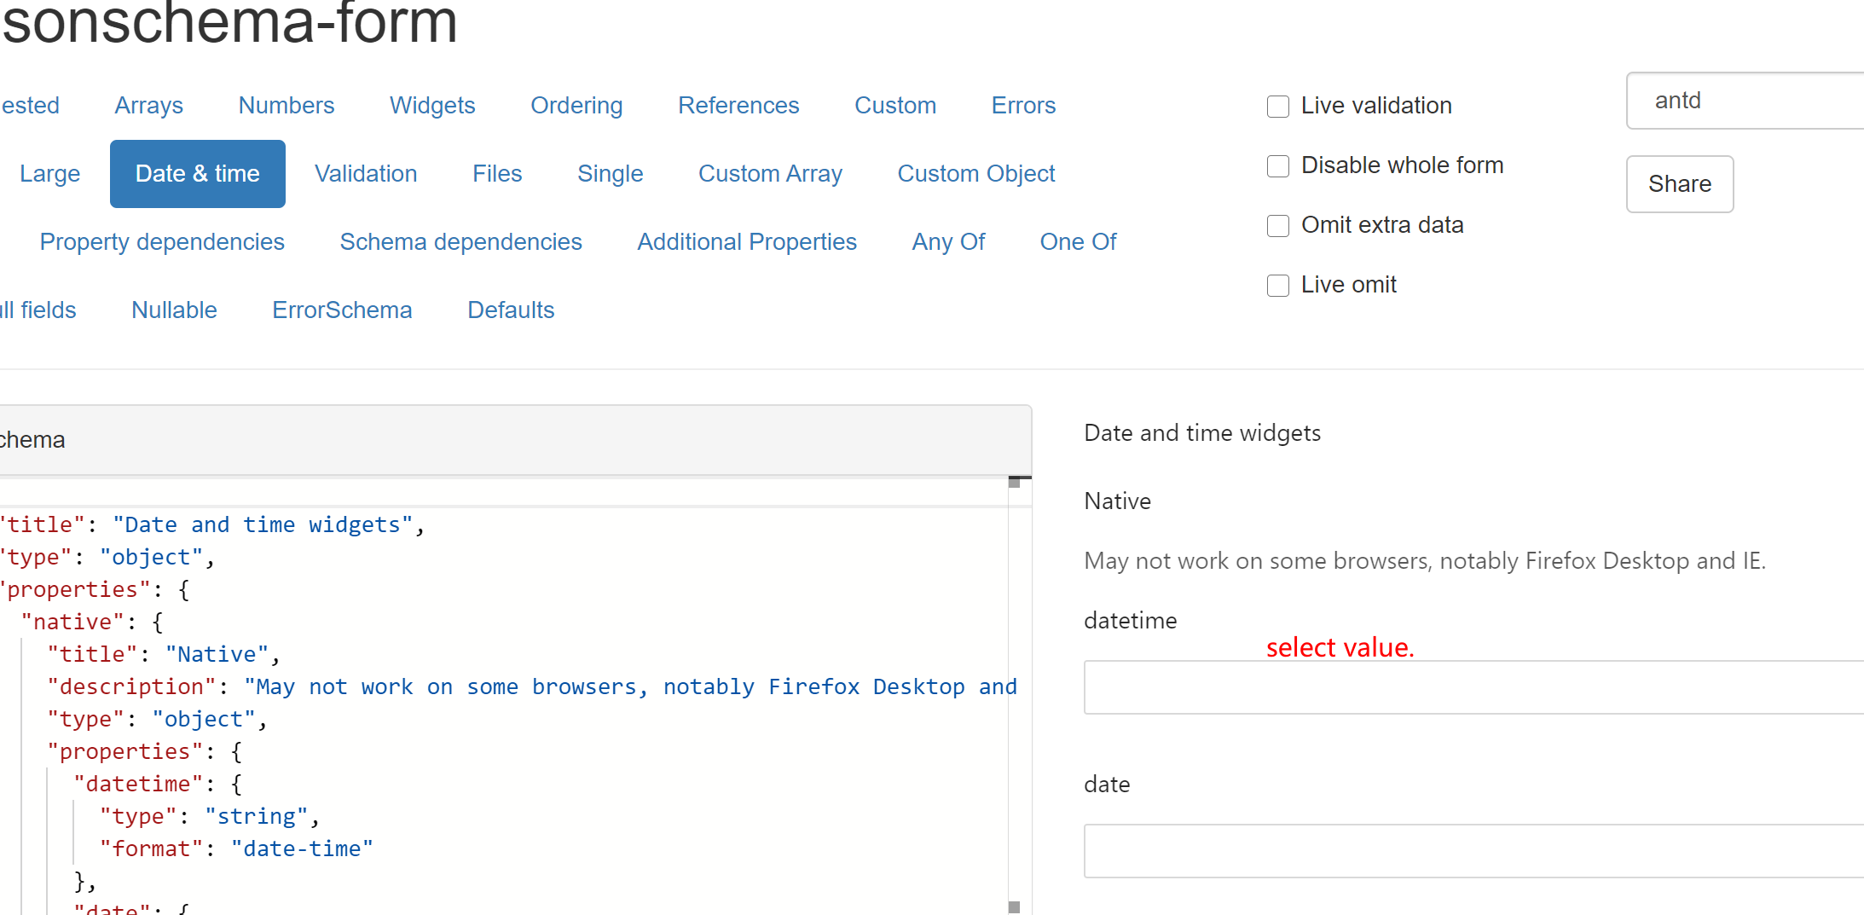Select the Errors sample
Screen dimensions: 1864x915
tap(1022, 105)
